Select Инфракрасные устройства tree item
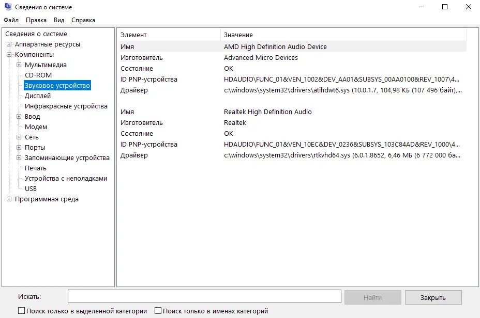The height and width of the screenshot is (318, 480). coord(66,106)
